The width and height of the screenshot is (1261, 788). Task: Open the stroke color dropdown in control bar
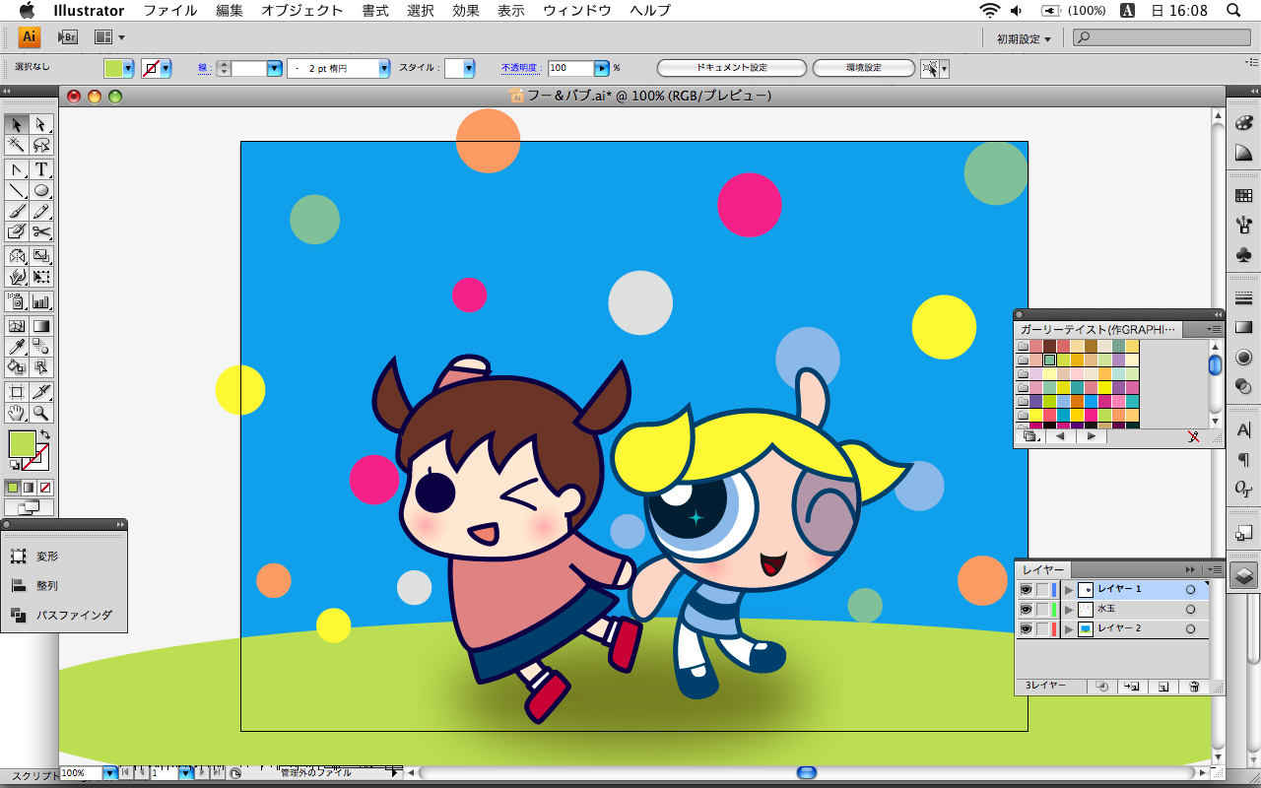click(x=166, y=68)
